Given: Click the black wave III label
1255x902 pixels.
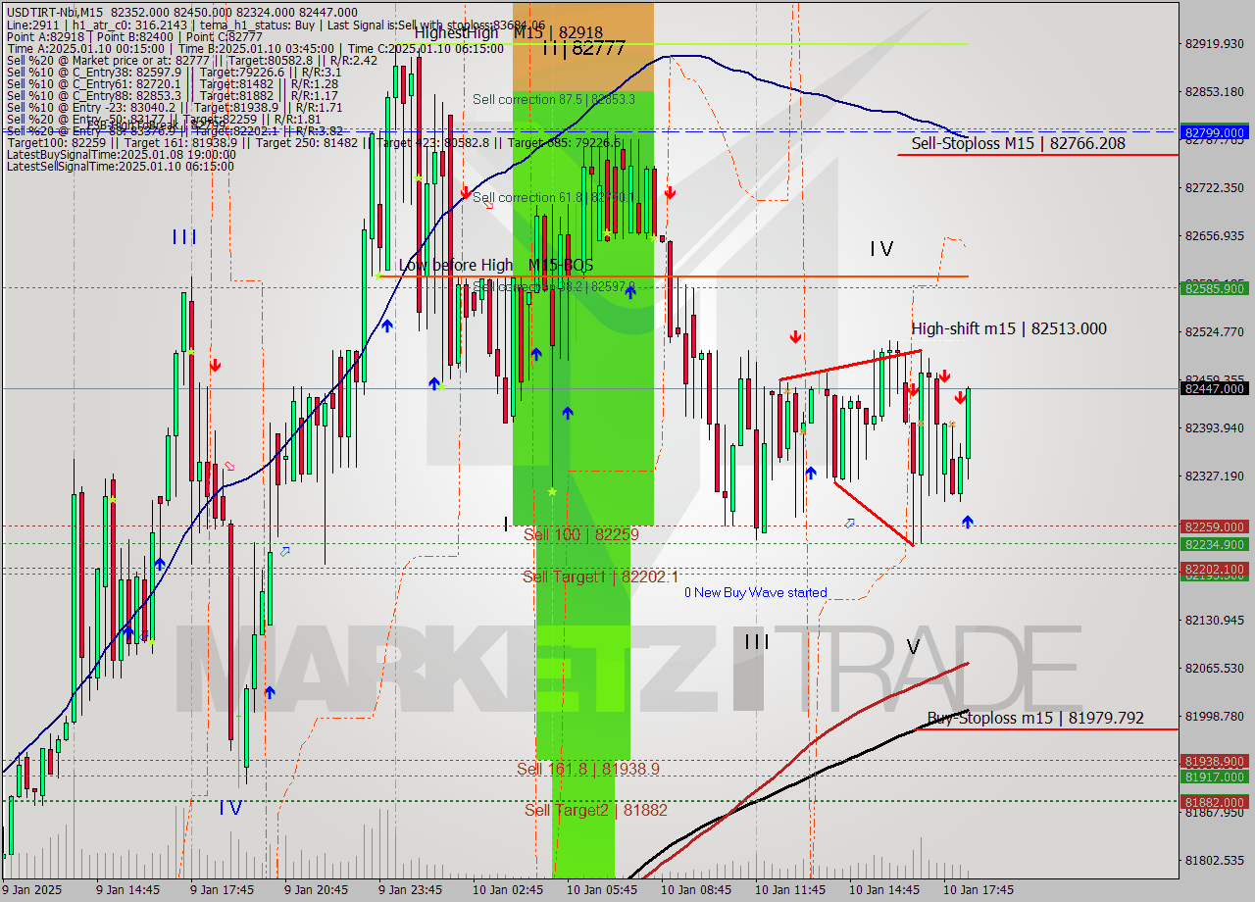Looking at the screenshot, I should pos(756,641).
